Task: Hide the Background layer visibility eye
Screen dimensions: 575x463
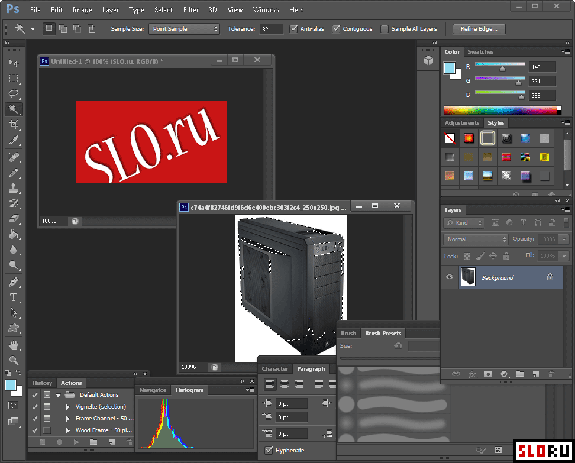Action: pyautogui.click(x=450, y=277)
